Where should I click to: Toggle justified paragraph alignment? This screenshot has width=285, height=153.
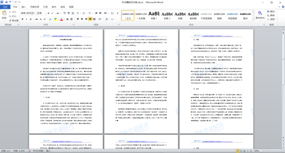click(x=90, y=19)
